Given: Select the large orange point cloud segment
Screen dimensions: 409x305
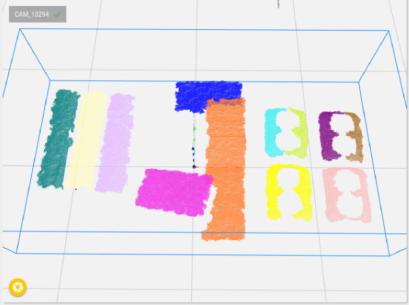Looking at the screenshot, I should coord(225,167).
